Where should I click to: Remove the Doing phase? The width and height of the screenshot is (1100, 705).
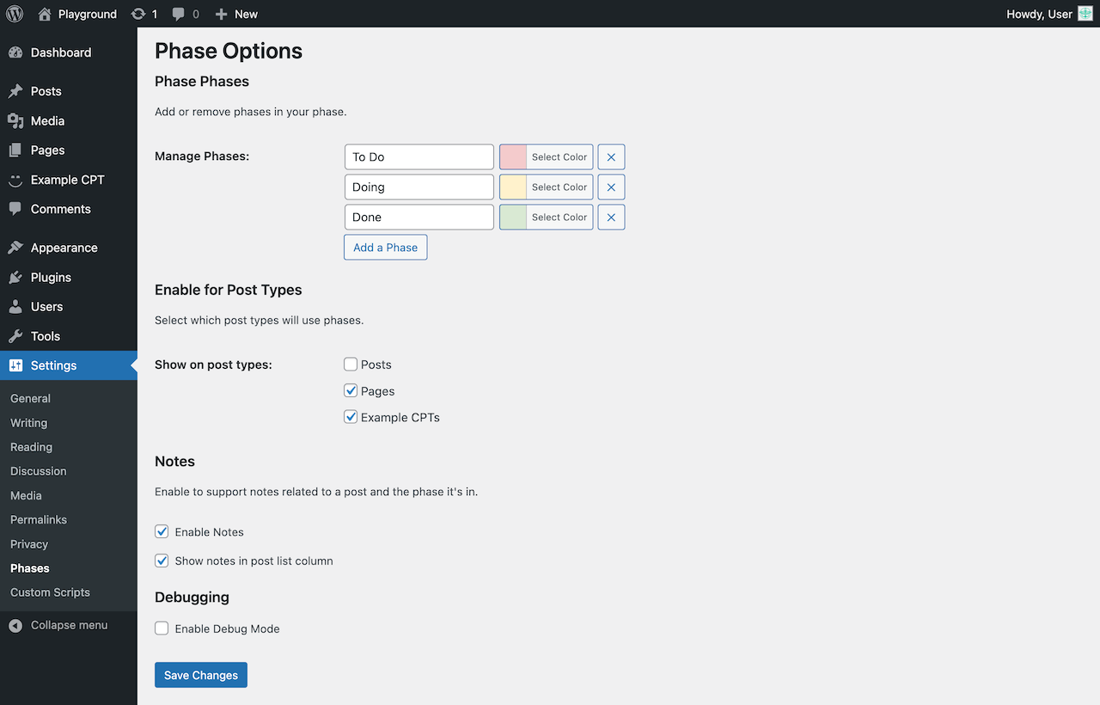[611, 187]
